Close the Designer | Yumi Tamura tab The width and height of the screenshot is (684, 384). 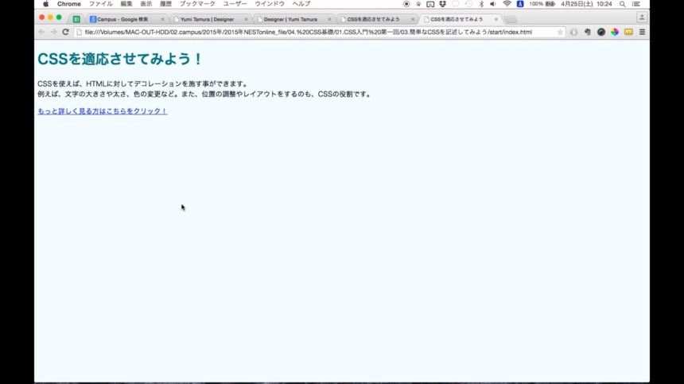(x=329, y=19)
